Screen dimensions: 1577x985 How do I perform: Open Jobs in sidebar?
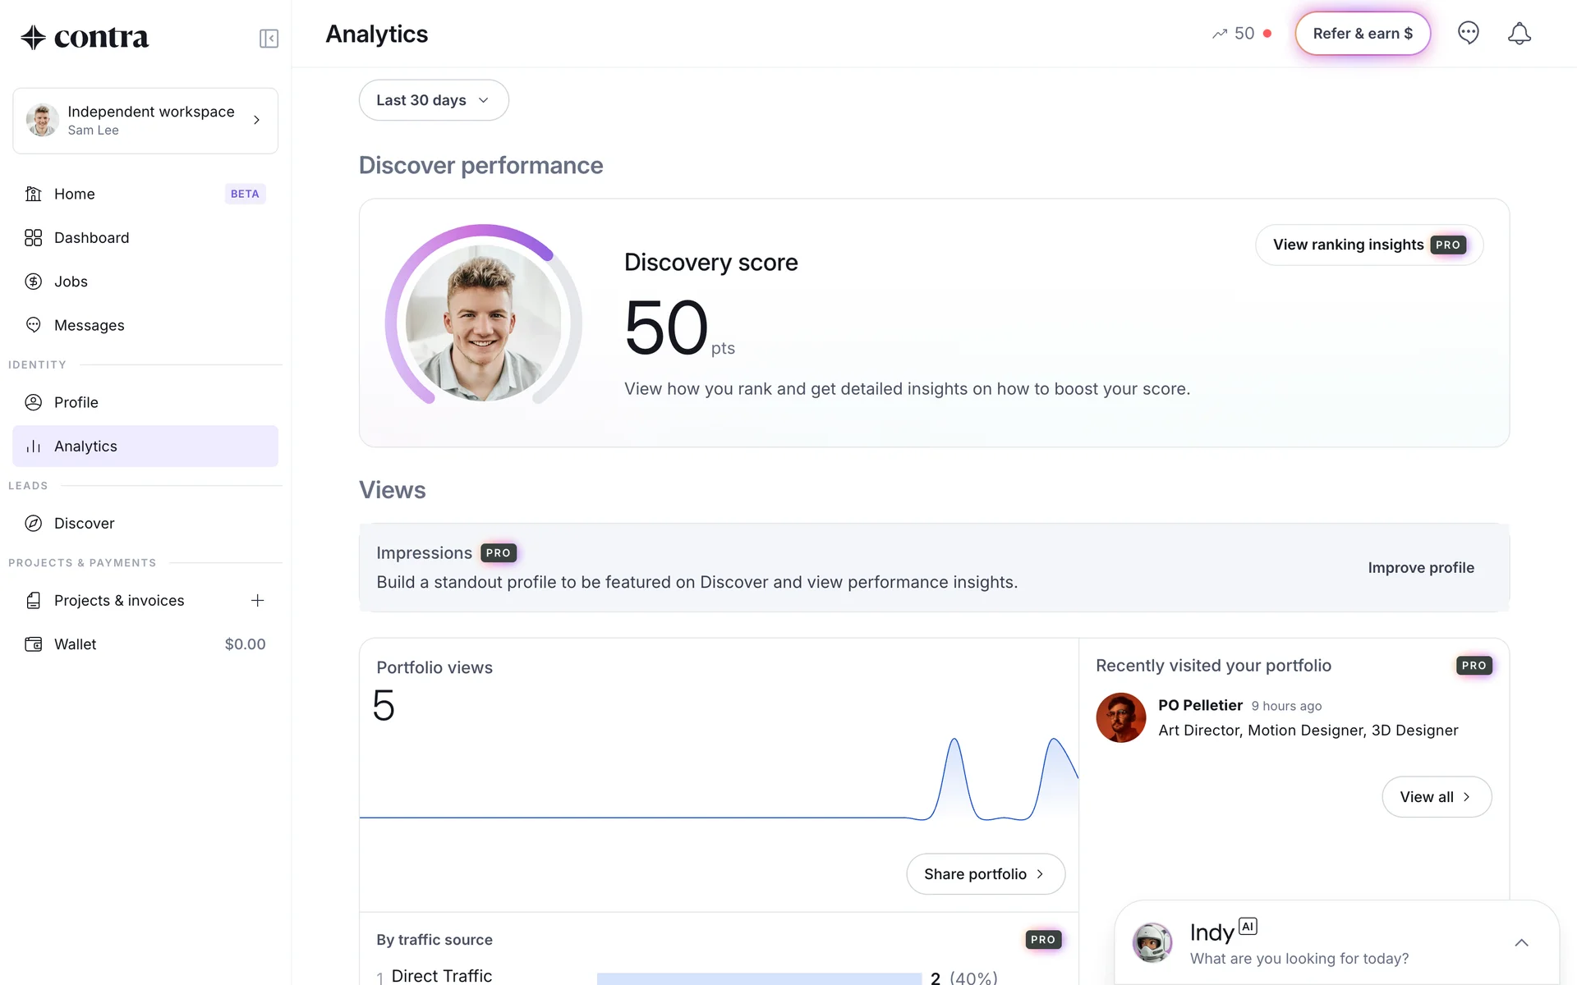click(71, 282)
